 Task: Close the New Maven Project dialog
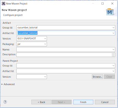[112, 4]
